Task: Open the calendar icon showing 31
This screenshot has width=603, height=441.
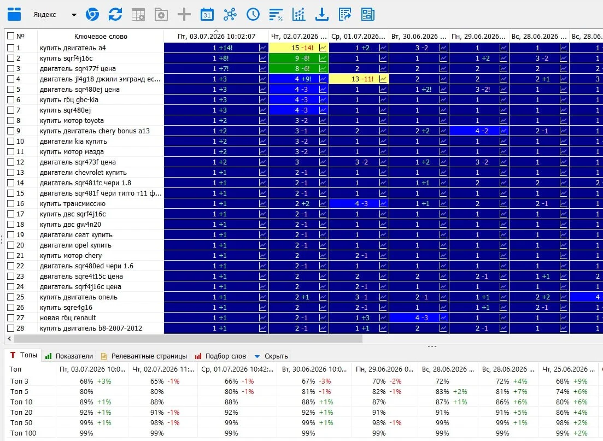Action: [x=207, y=15]
